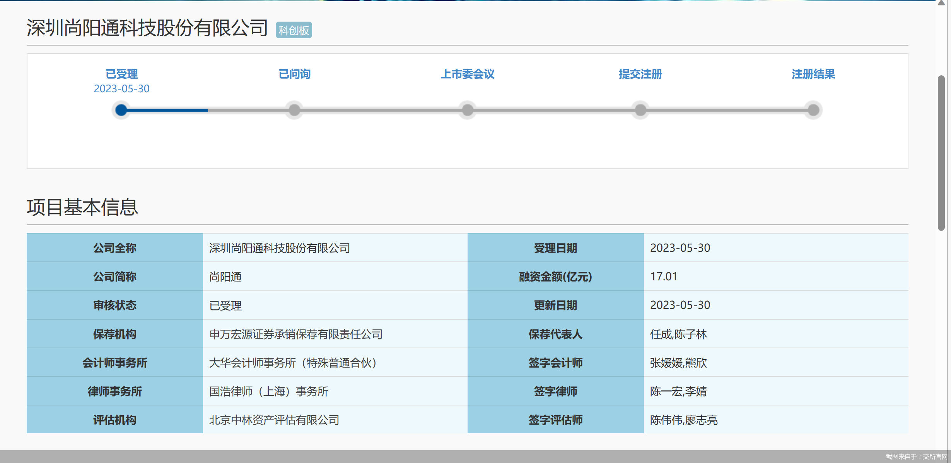This screenshot has width=951, height=463.
Task: Select the 提交注册 stage label
Action: coord(640,74)
